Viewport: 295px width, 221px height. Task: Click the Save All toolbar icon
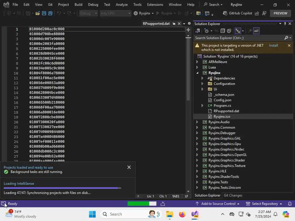click(50, 13)
